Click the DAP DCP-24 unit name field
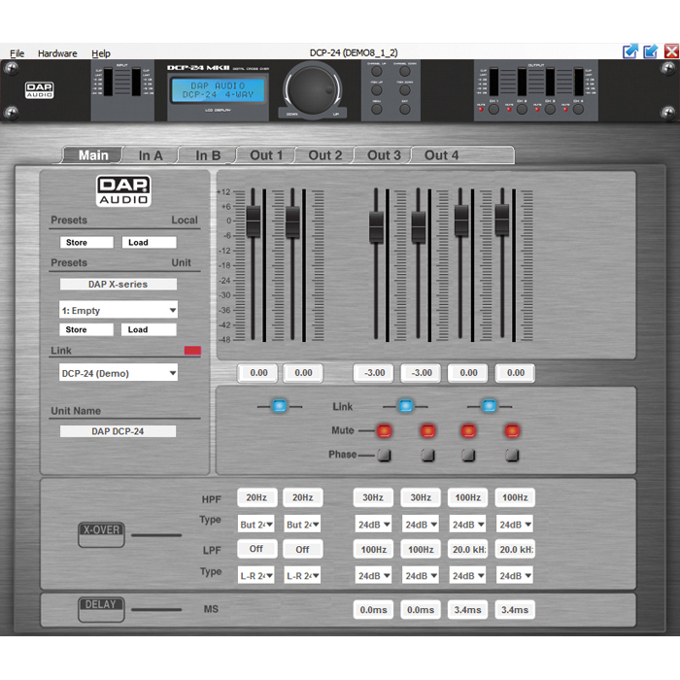This screenshot has width=680, height=680. [x=118, y=430]
